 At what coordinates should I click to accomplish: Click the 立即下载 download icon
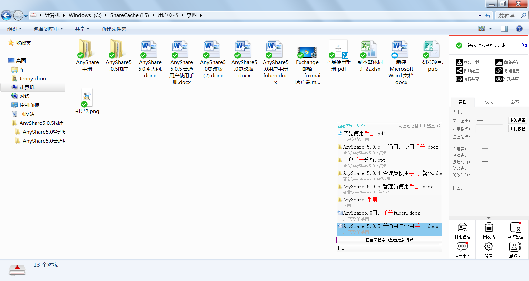click(x=459, y=62)
